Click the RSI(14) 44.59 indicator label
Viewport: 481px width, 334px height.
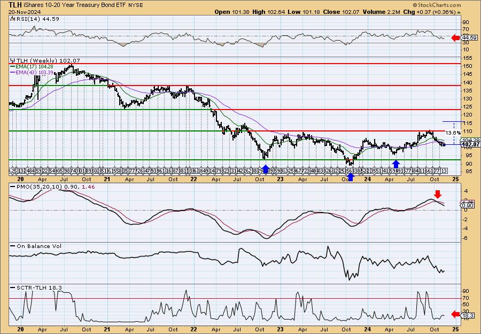pos(37,19)
